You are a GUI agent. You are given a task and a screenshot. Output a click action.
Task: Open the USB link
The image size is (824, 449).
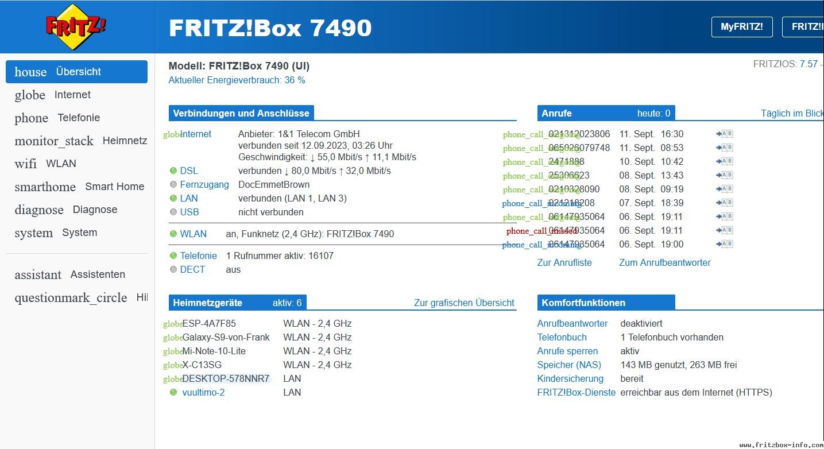coord(189,212)
